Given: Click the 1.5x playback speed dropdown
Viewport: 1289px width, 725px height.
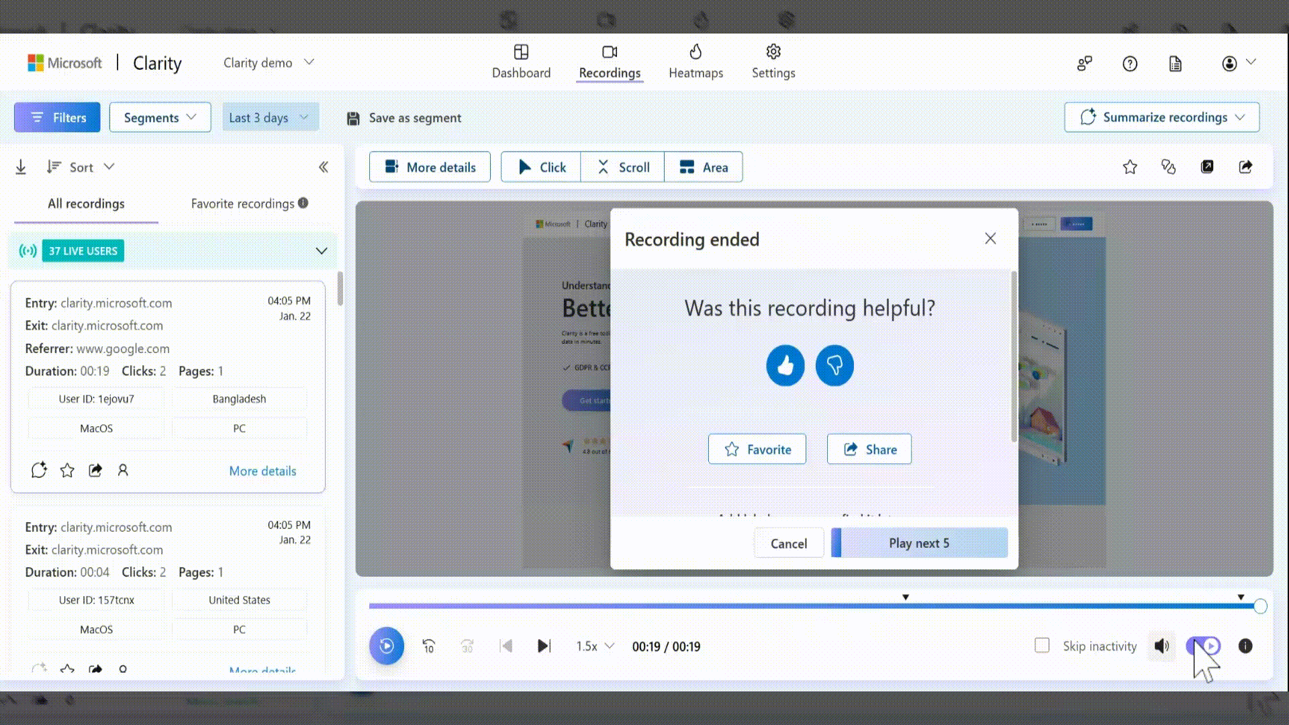Looking at the screenshot, I should pyautogui.click(x=593, y=645).
